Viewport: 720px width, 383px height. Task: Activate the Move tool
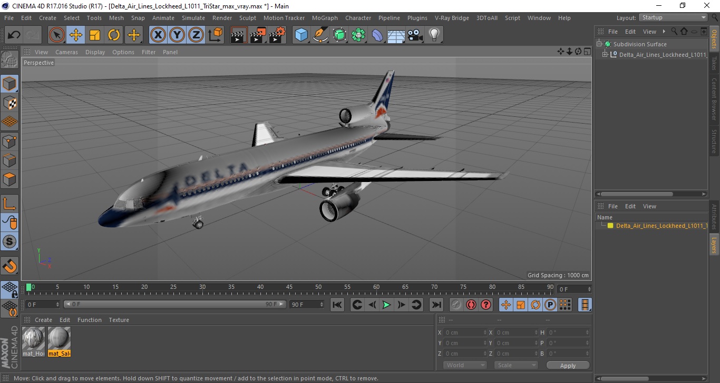[x=76, y=35]
